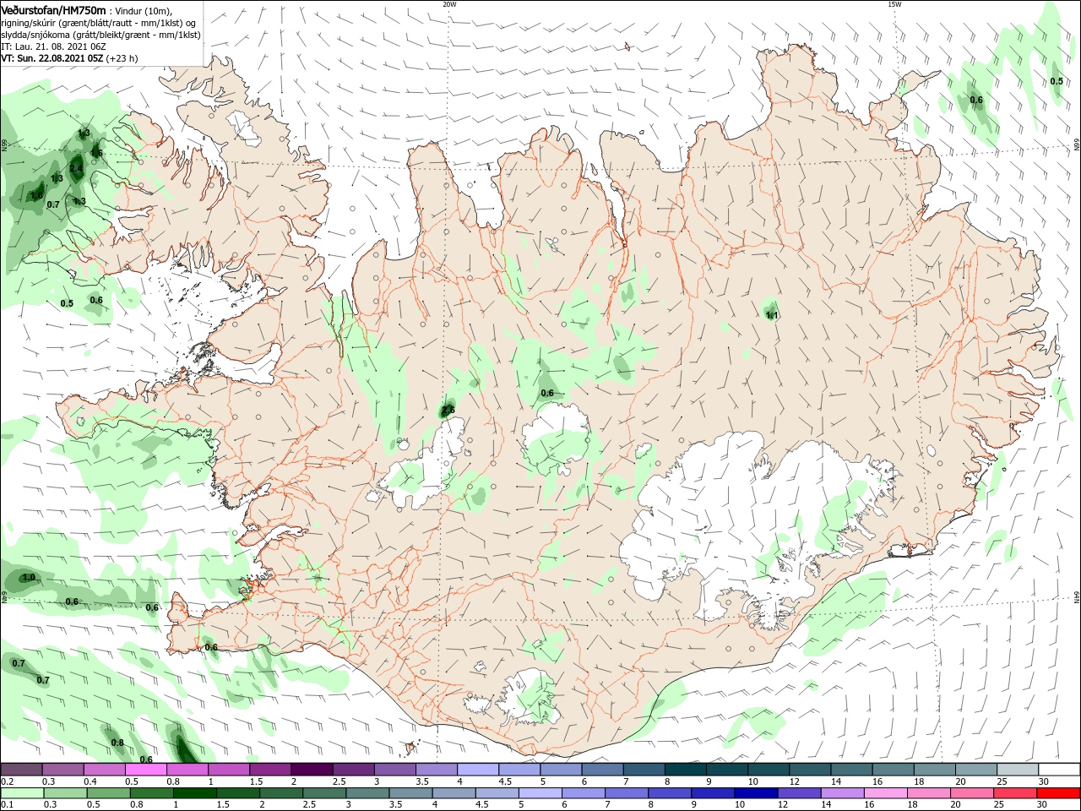The image size is (1081, 811).
Task: Click the 2.4 precipitation value off the Westfjords
Action: click(x=76, y=168)
